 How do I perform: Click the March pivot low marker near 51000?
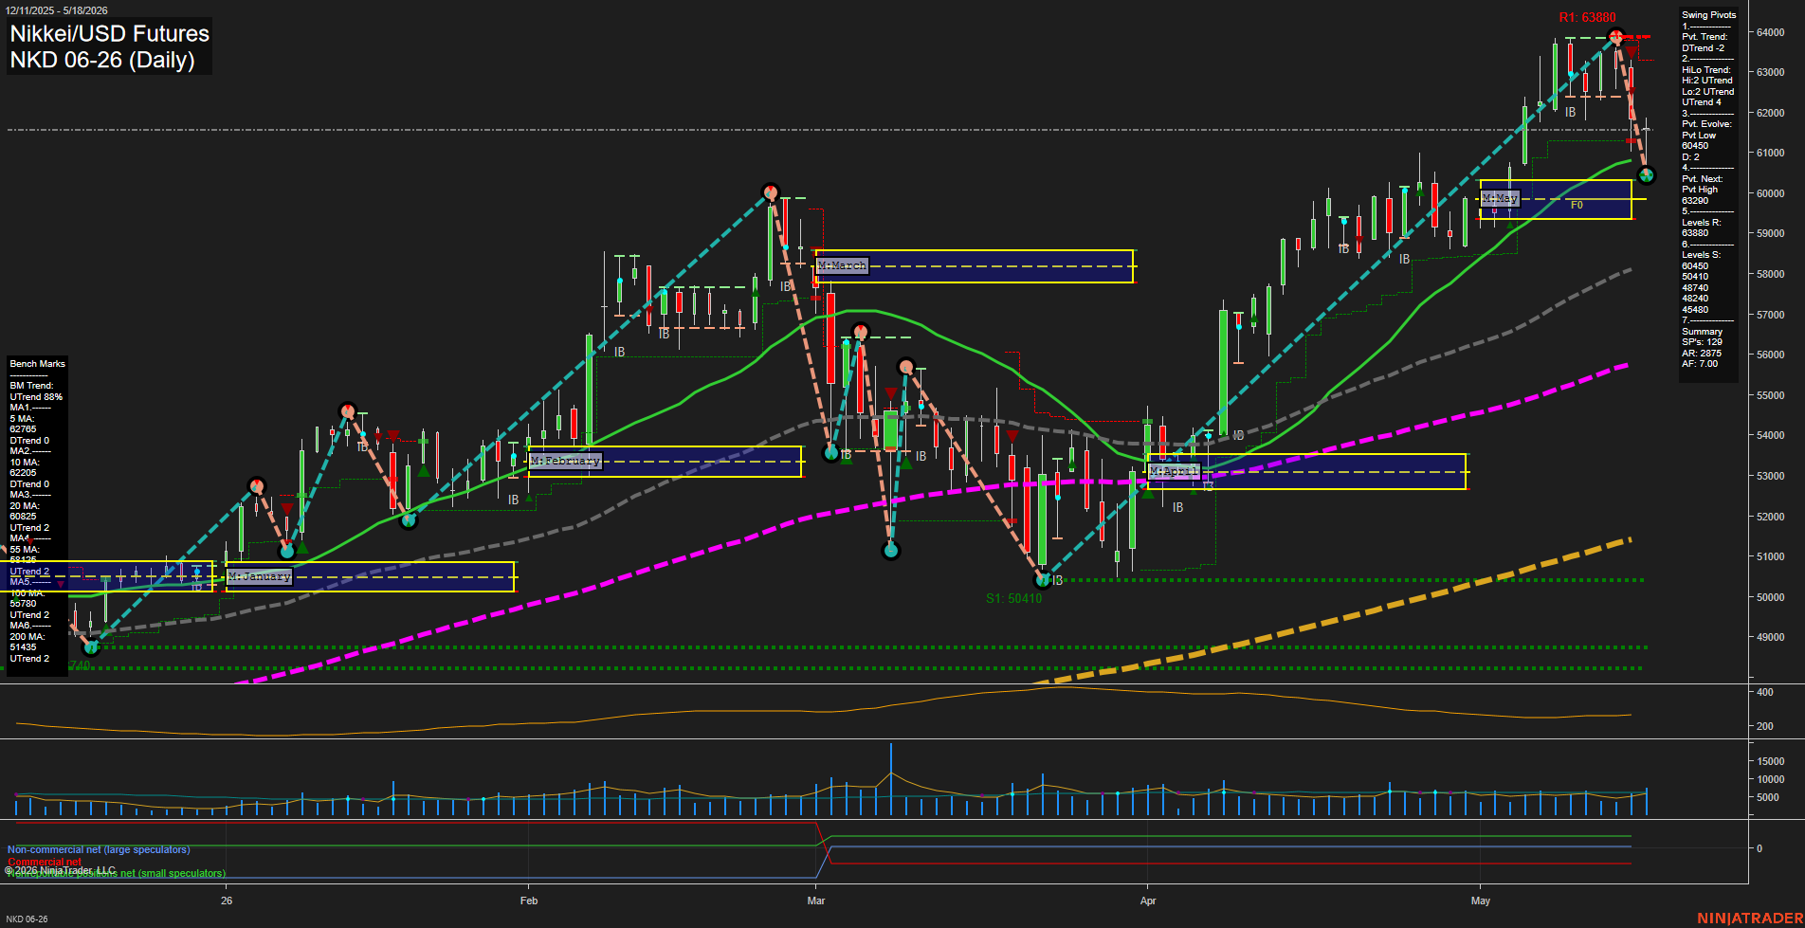click(x=890, y=551)
